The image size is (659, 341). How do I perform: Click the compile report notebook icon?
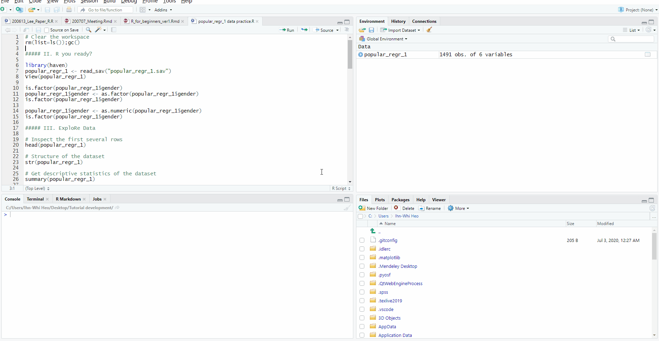point(114,30)
